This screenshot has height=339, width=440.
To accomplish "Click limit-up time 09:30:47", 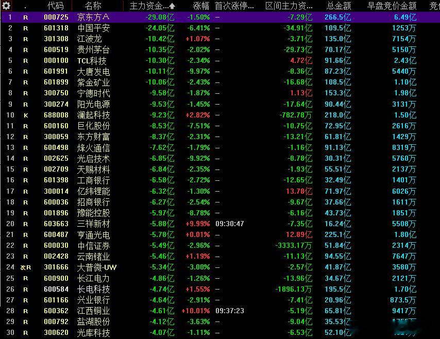I will tap(230, 224).
